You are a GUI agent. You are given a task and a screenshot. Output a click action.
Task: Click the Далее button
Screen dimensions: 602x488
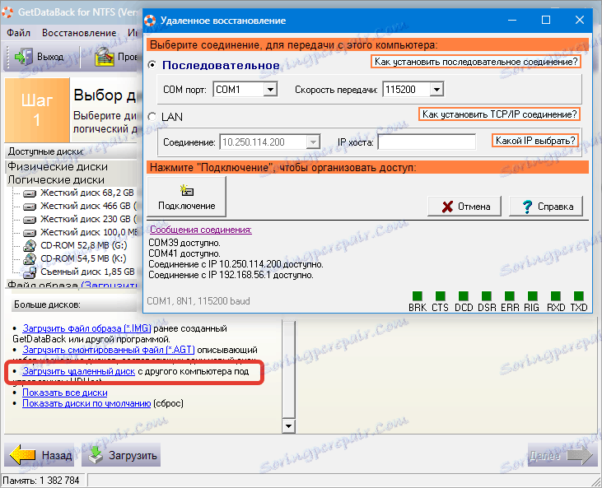(562, 455)
